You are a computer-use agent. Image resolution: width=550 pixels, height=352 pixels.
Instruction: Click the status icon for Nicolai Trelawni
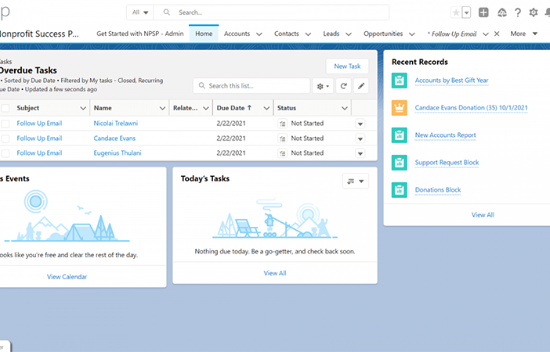282,124
